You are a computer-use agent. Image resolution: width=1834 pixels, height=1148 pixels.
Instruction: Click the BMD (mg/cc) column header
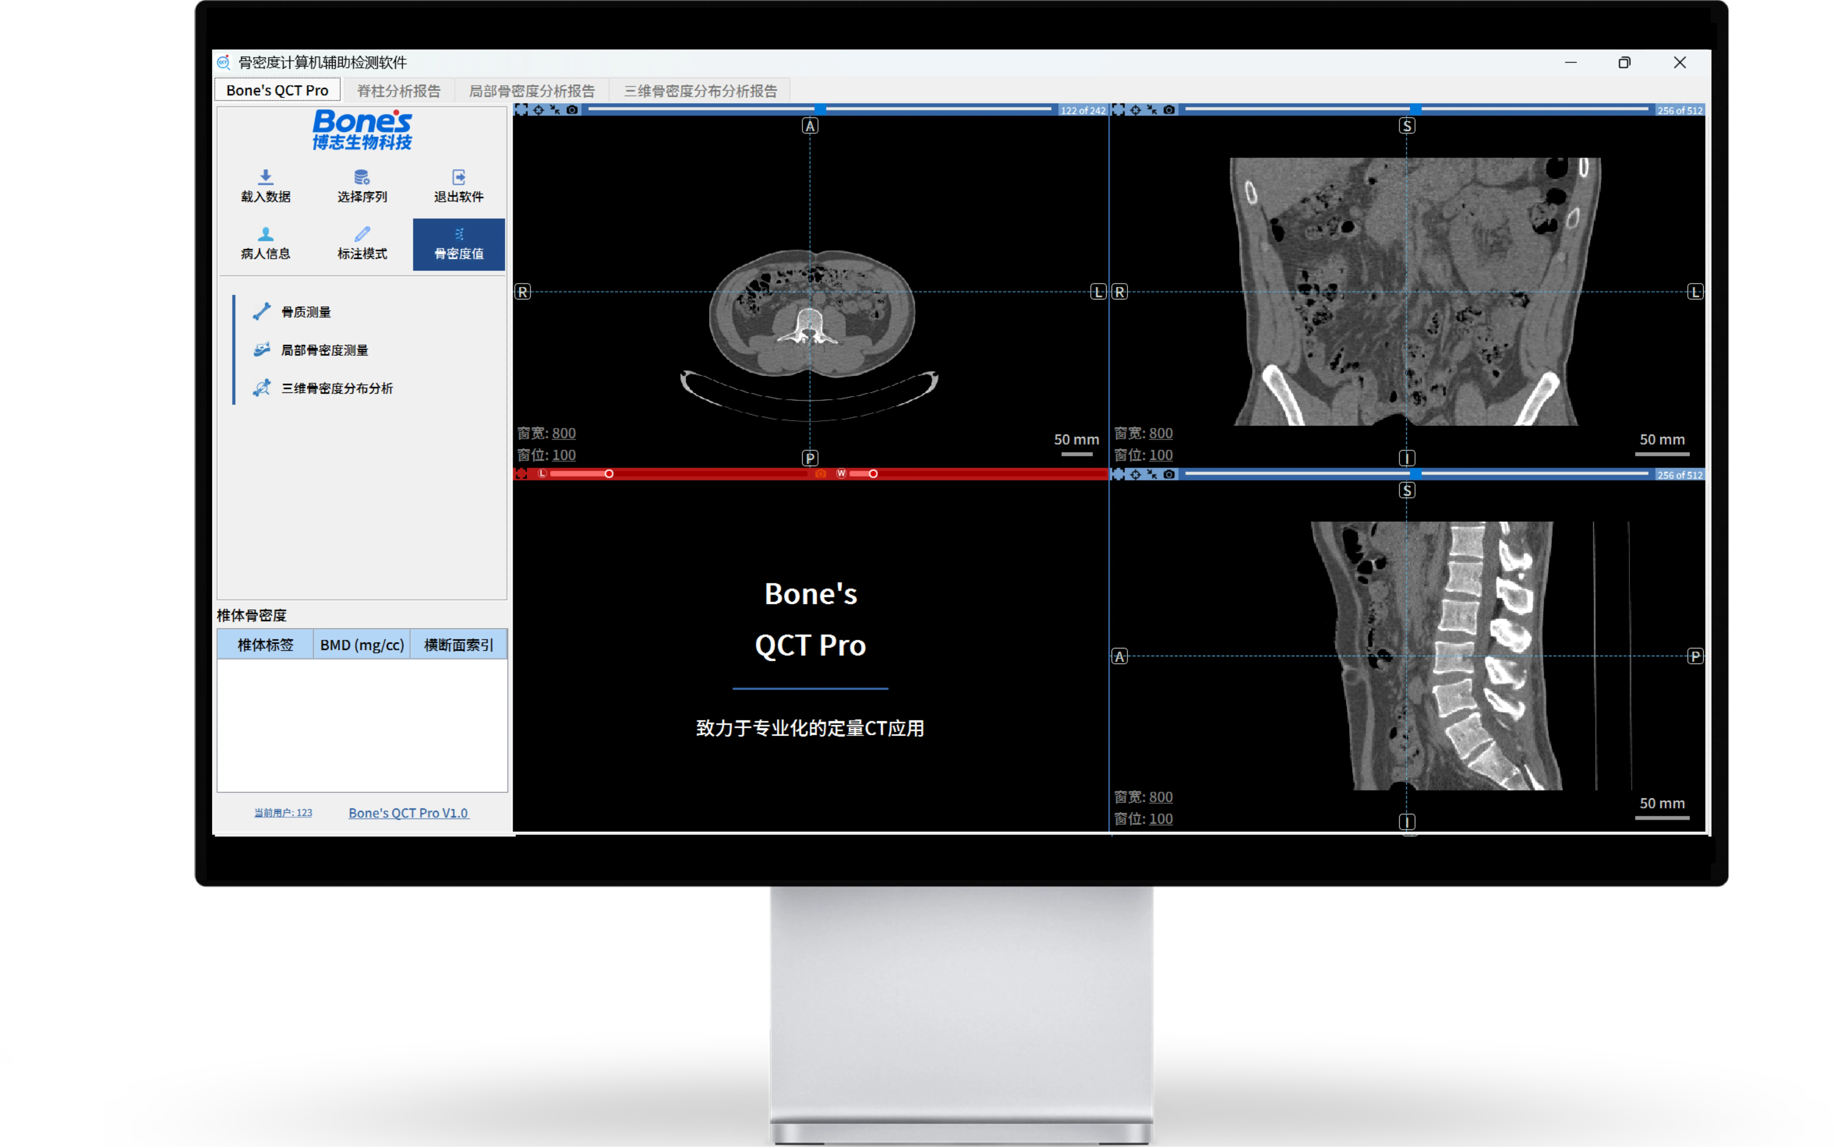361,645
